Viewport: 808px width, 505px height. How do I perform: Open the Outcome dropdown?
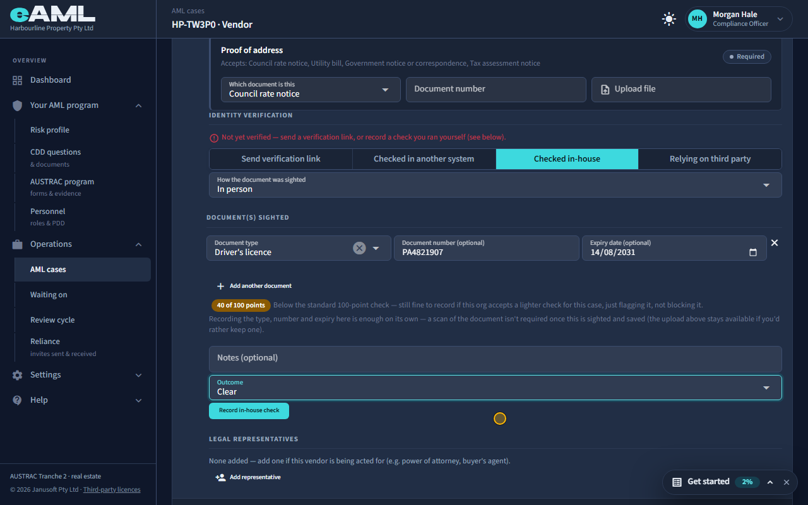point(496,388)
